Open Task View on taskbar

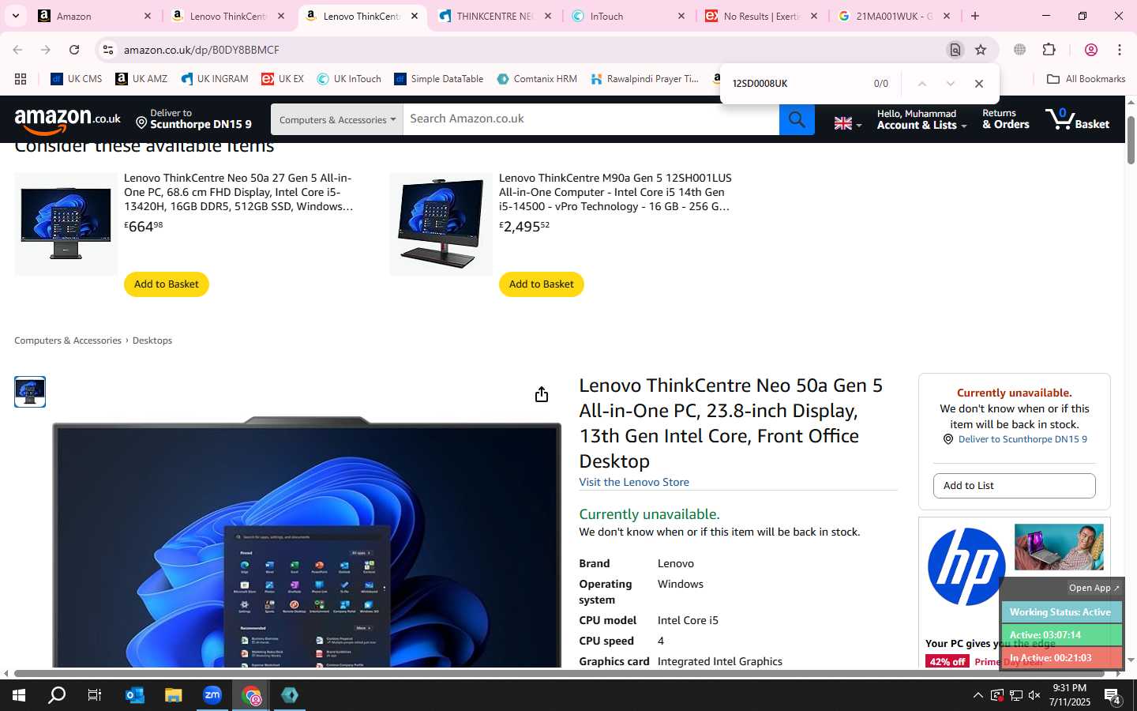95,695
